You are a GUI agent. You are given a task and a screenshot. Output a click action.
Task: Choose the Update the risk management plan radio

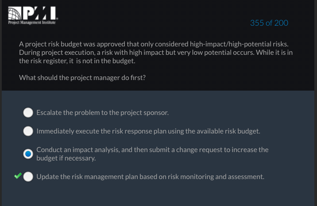pos(28,176)
